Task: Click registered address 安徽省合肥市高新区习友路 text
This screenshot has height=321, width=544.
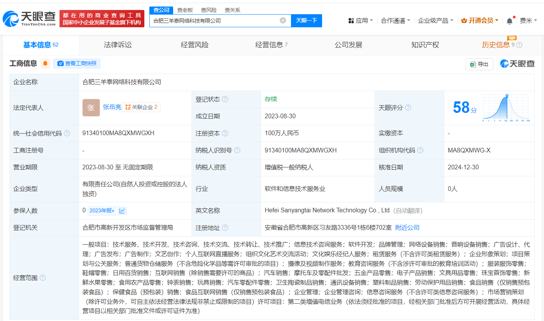Action: tap(328, 227)
